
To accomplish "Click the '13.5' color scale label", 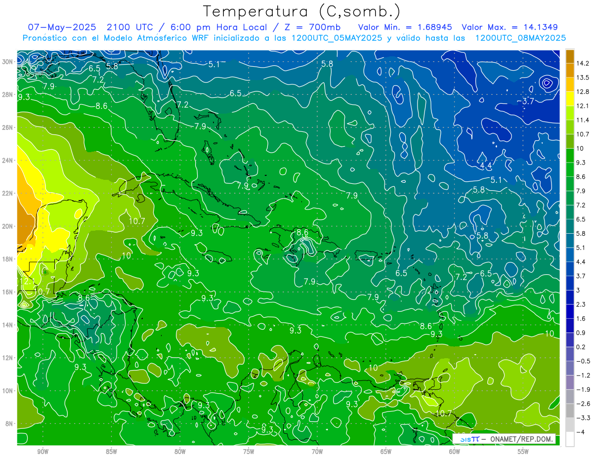I will pos(584,78).
